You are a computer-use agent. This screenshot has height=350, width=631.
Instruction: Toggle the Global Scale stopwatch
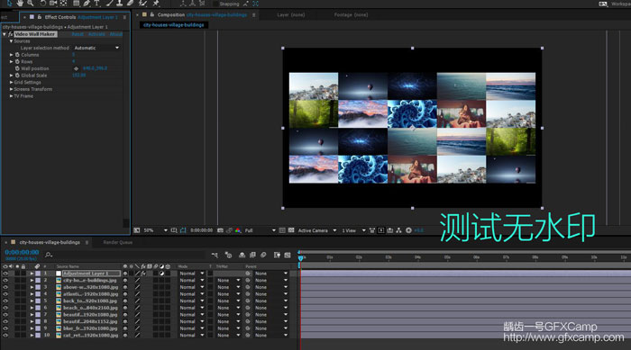point(17,76)
